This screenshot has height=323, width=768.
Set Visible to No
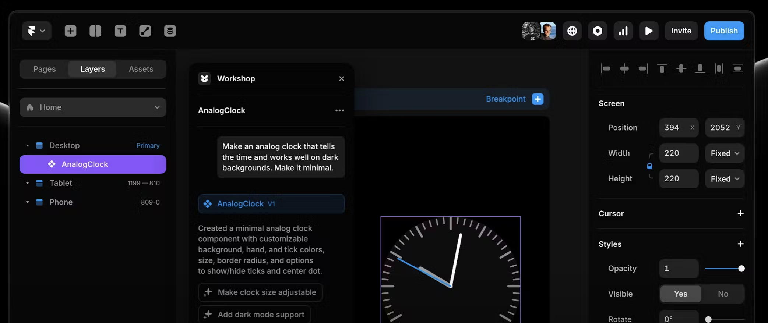723,294
